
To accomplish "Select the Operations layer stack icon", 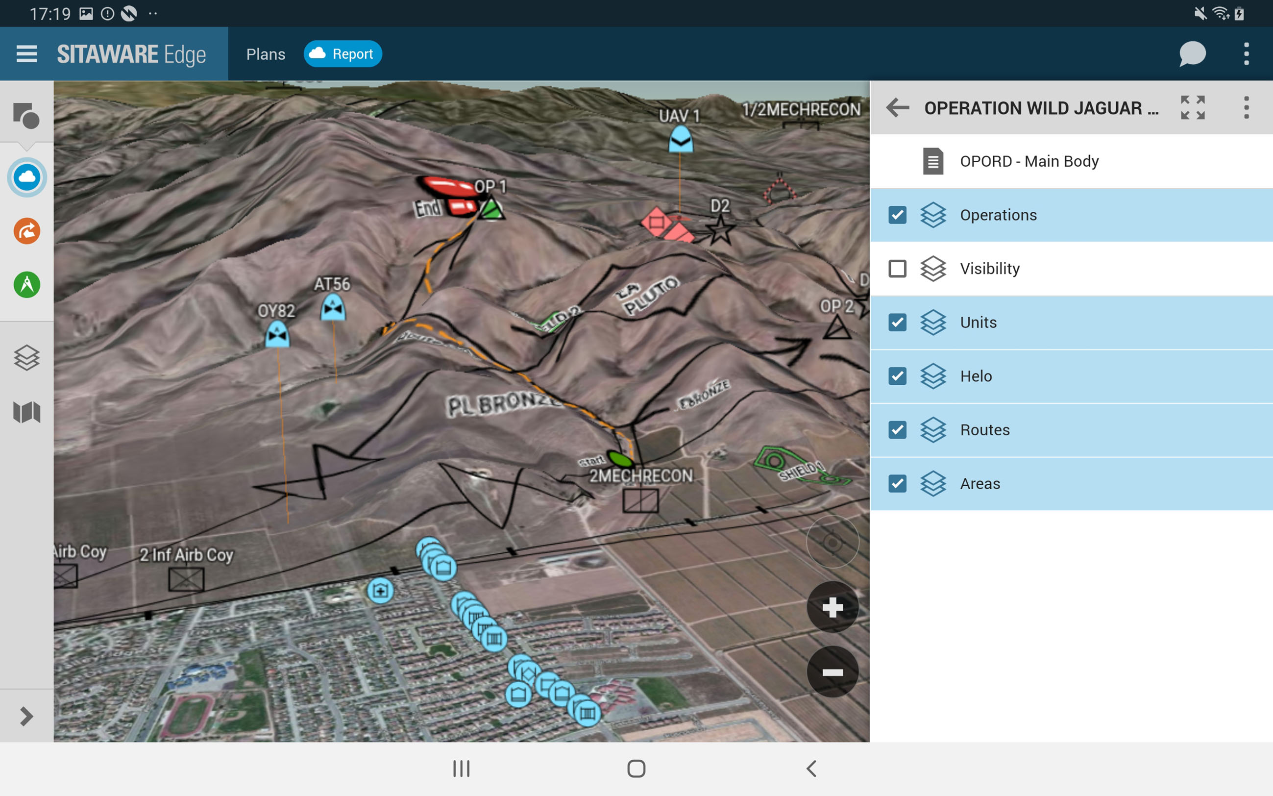I will point(933,215).
